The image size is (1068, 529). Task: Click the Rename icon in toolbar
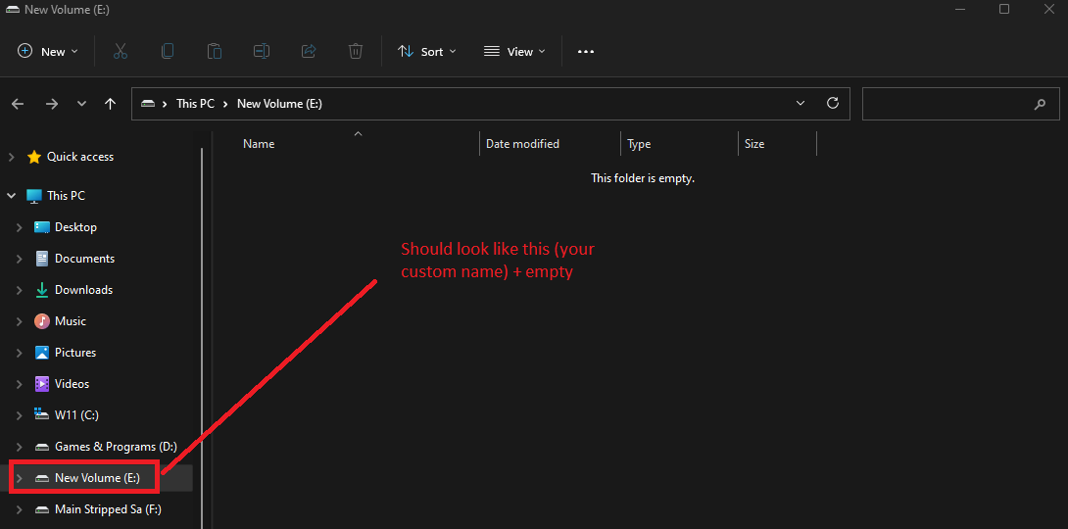[x=262, y=51]
